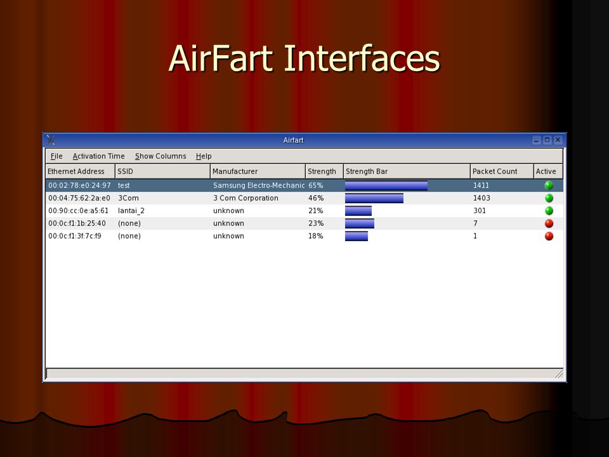Click the 21% strength bar for lantai_2
This screenshot has width=609, height=457.
[358, 211]
